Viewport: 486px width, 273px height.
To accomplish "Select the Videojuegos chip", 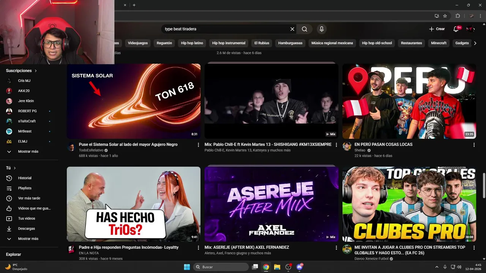I will (x=138, y=43).
